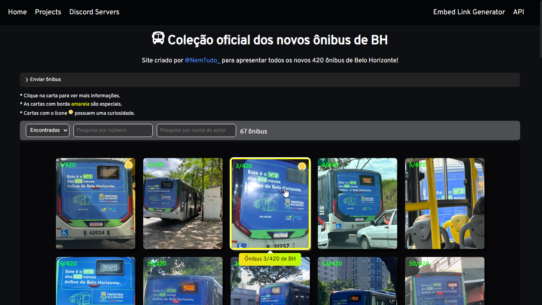Click the "67 ônibus" count text
The height and width of the screenshot is (305, 542).
point(254,131)
